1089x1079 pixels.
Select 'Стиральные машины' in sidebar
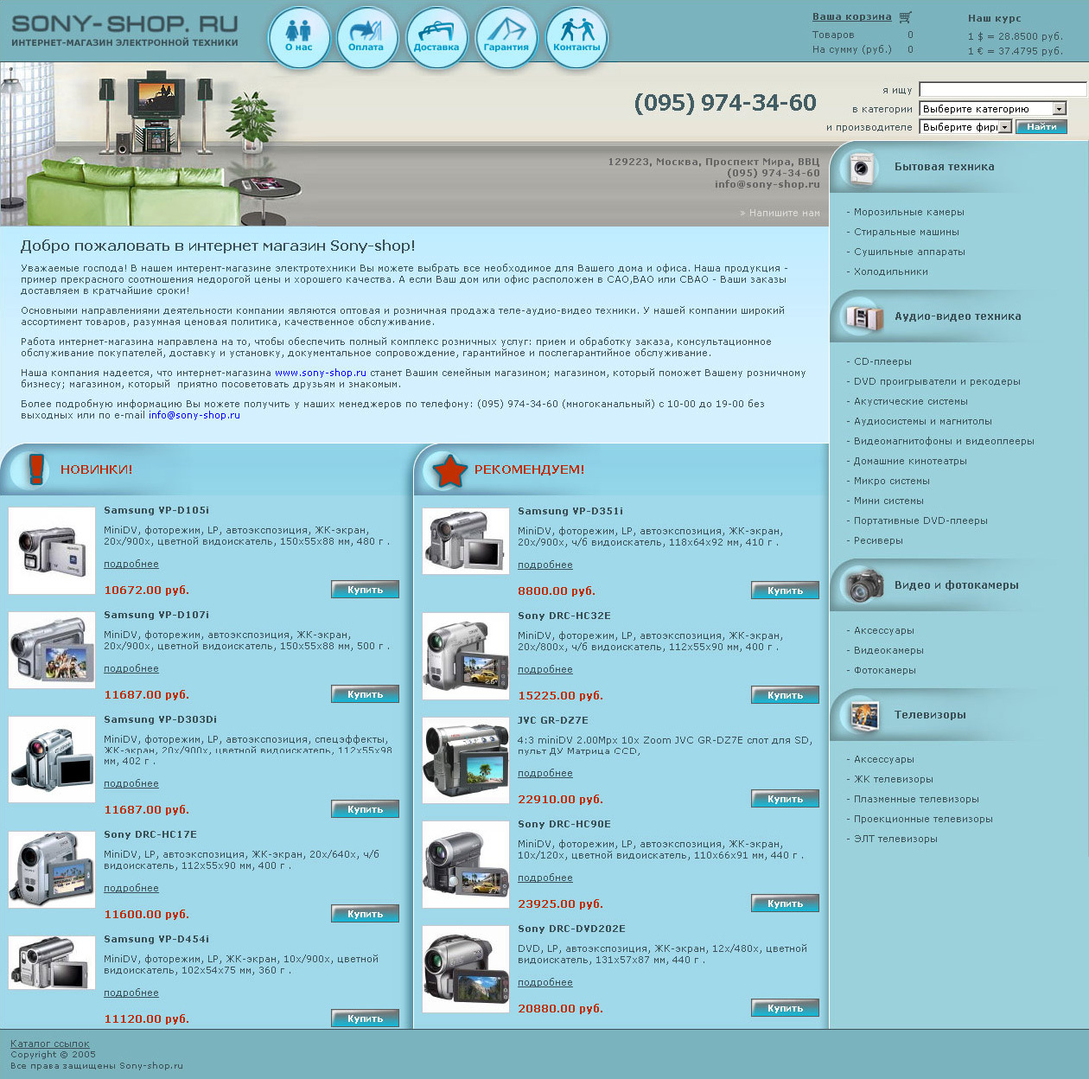click(907, 232)
